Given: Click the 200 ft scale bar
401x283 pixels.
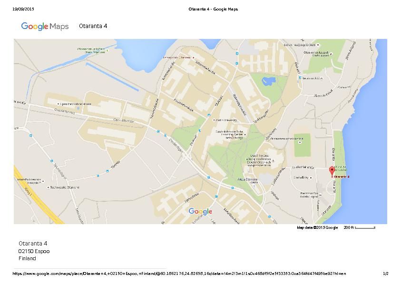Looking at the screenshot, I should point(364,228).
